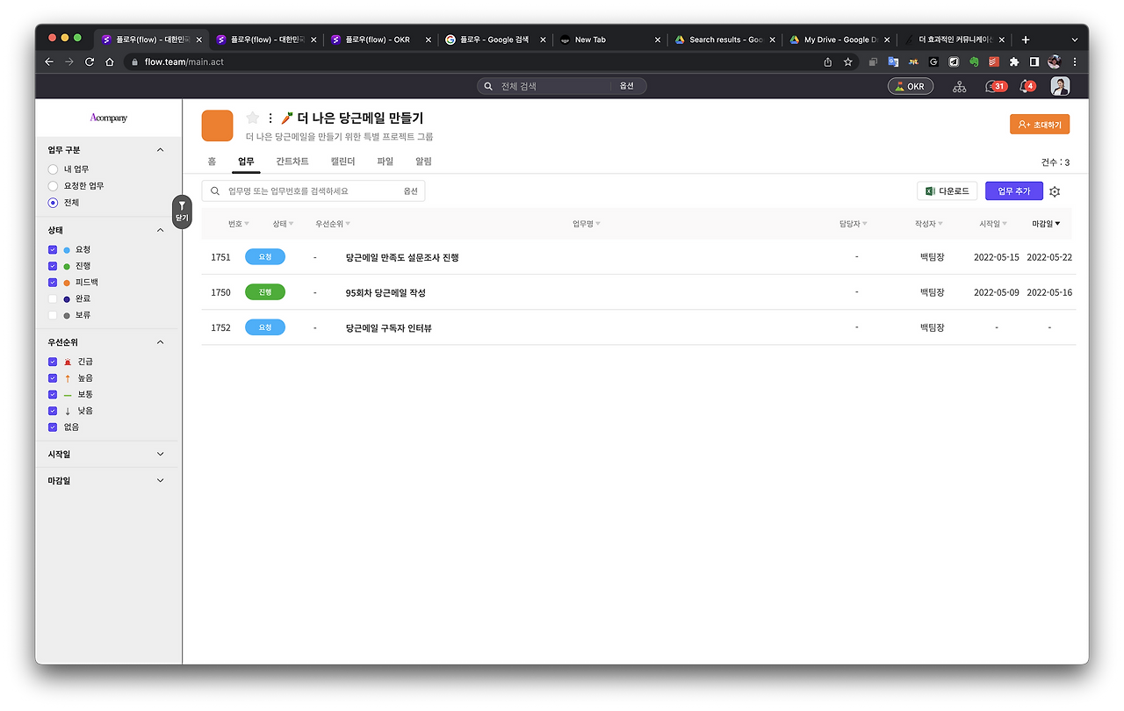Select the 내 업무 radio option
The height and width of the screenshot is (711, 1124).
pyautogui.click(x=53, y=169)
